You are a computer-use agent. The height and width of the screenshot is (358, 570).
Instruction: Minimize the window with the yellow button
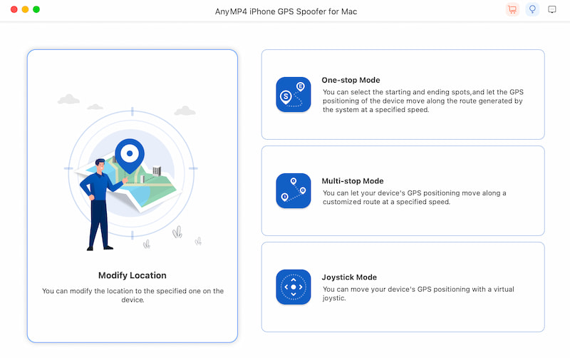[x=25, y=10]
